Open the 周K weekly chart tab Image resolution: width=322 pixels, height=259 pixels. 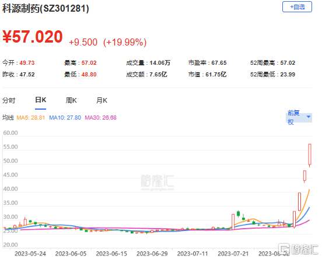click(x=71, y=100)
